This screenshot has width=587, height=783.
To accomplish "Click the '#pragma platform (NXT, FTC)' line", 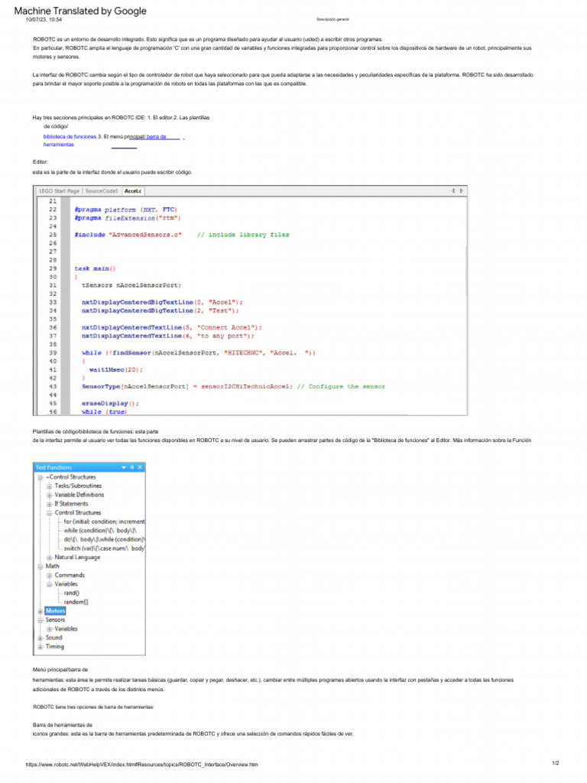I will tap(126, 210).
